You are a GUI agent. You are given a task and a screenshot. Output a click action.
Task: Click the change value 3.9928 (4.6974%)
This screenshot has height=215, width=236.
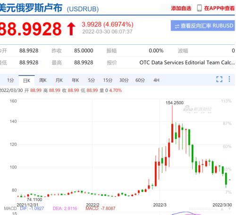coord(108,25)
